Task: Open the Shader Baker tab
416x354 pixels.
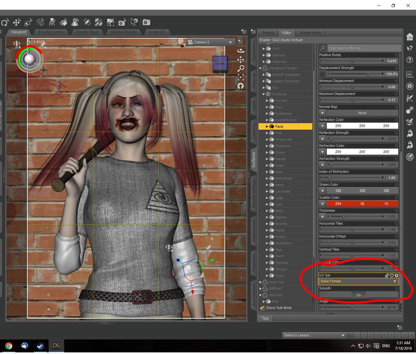Action: click(310, 33)
